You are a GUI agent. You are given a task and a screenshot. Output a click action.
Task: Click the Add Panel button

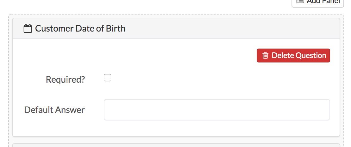[318, 2]
